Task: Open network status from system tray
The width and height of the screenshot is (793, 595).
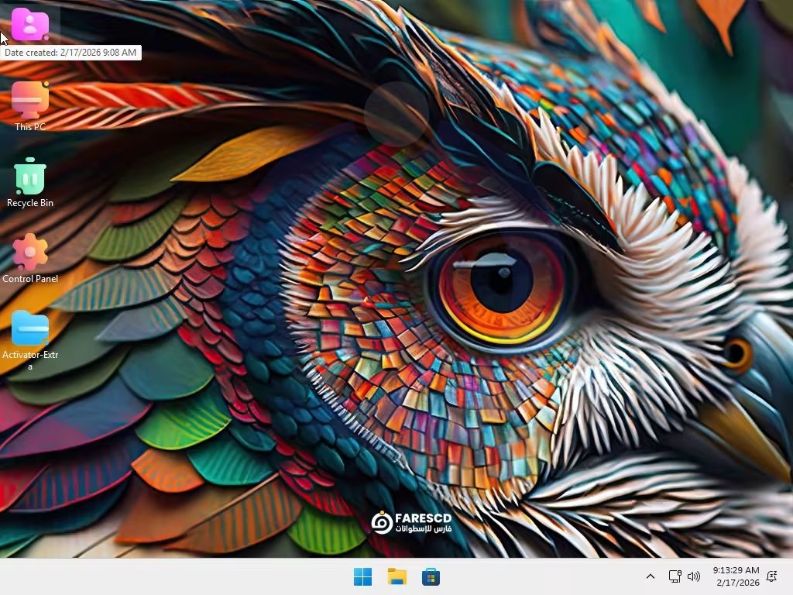Action: coord(675,576)
